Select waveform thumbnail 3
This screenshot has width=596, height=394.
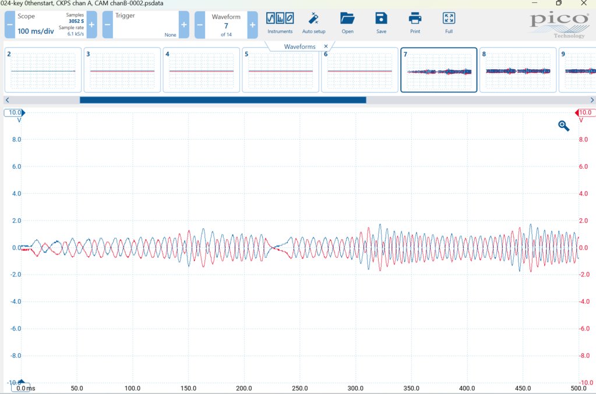tap(122, 70)
